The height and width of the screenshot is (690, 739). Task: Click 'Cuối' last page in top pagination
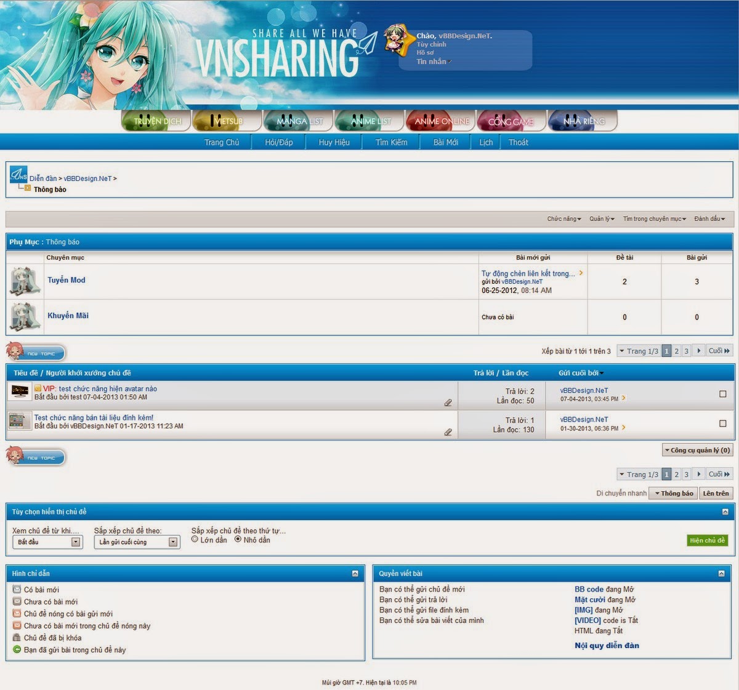coord(719,351)
